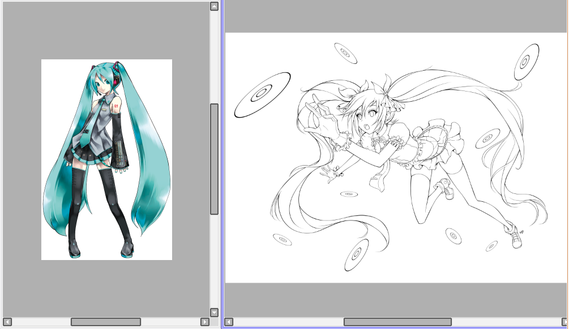This screenshot has width=569, height=329.
Task: Click the gray area above the line-art canvas
Action: coord(396,17)
